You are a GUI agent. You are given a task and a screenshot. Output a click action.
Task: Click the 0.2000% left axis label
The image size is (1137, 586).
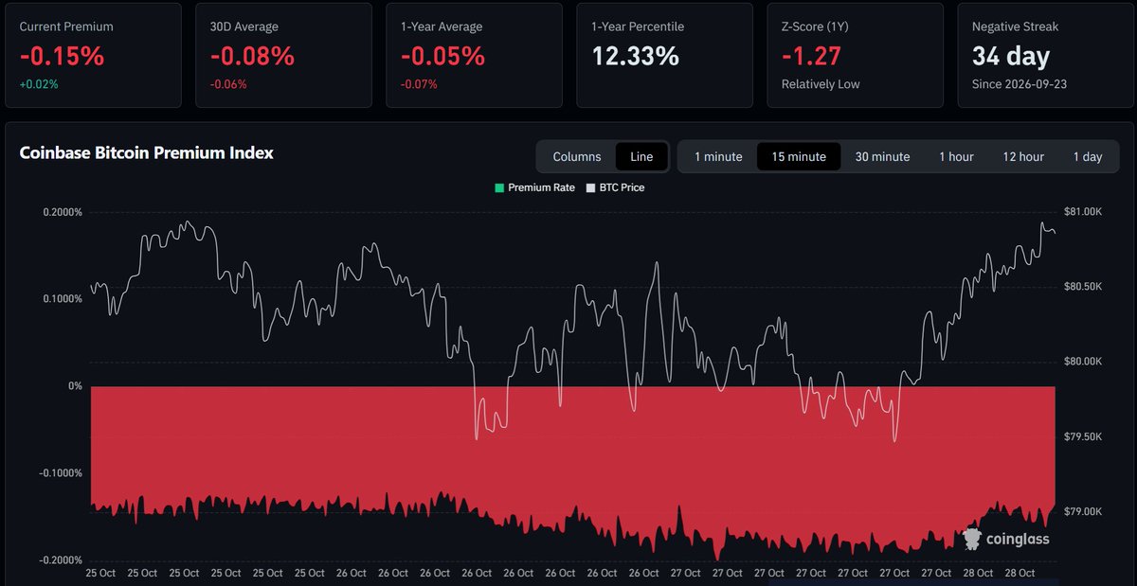63,212
